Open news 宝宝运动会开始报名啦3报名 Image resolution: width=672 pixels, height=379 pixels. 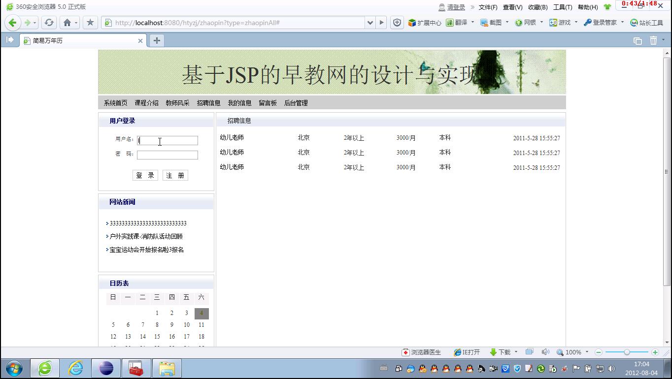point(147,250)
